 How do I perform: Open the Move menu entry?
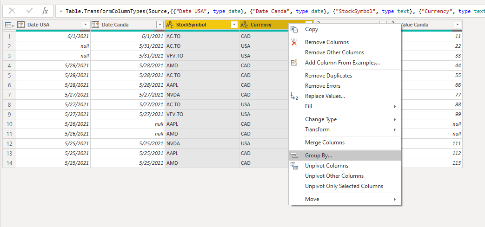pyautogui.click(x=345, y=199)
